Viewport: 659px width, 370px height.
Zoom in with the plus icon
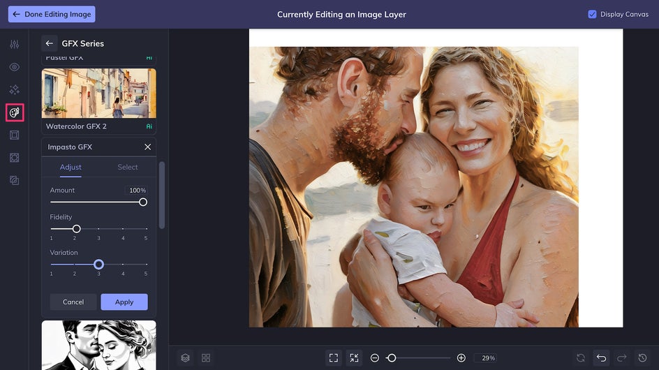pyautogui.click(x=461, y=358)
